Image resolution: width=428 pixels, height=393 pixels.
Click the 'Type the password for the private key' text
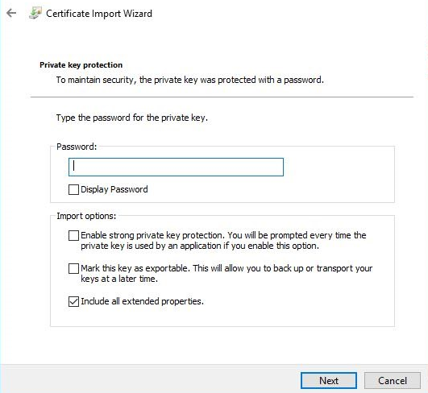(x=132, y=118)
